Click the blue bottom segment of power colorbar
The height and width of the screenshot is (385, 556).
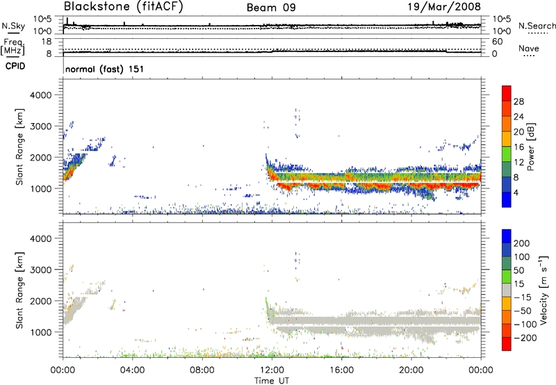507,199
